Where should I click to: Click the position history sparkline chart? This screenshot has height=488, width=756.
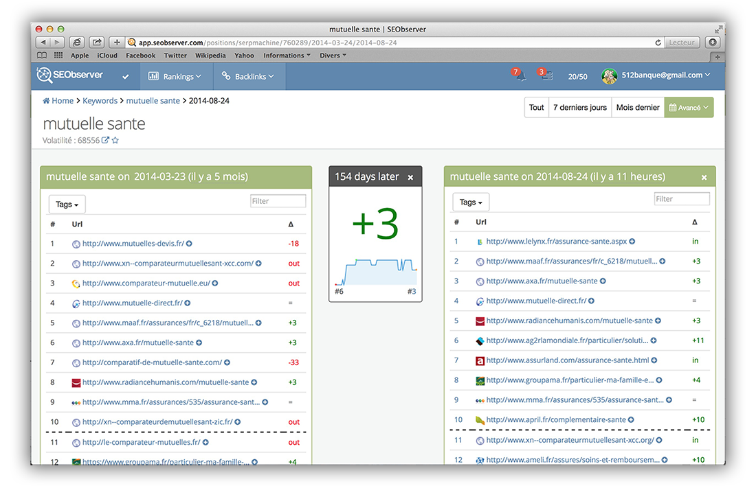pos(376,272)
